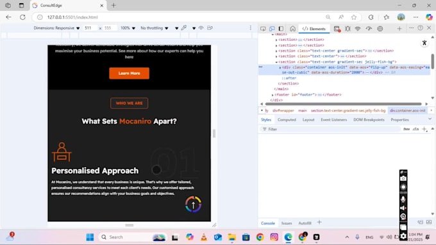Toggle vision deficiency eye icon

(x=201, y=28)
